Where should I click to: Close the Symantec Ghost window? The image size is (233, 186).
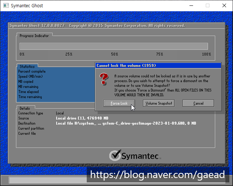pos(224,5)
